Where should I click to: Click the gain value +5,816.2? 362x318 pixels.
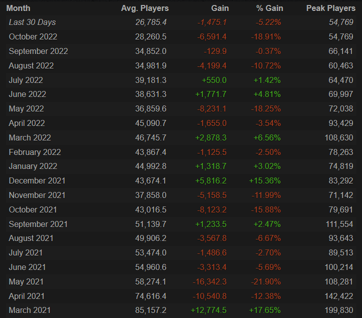coord(211,181)
